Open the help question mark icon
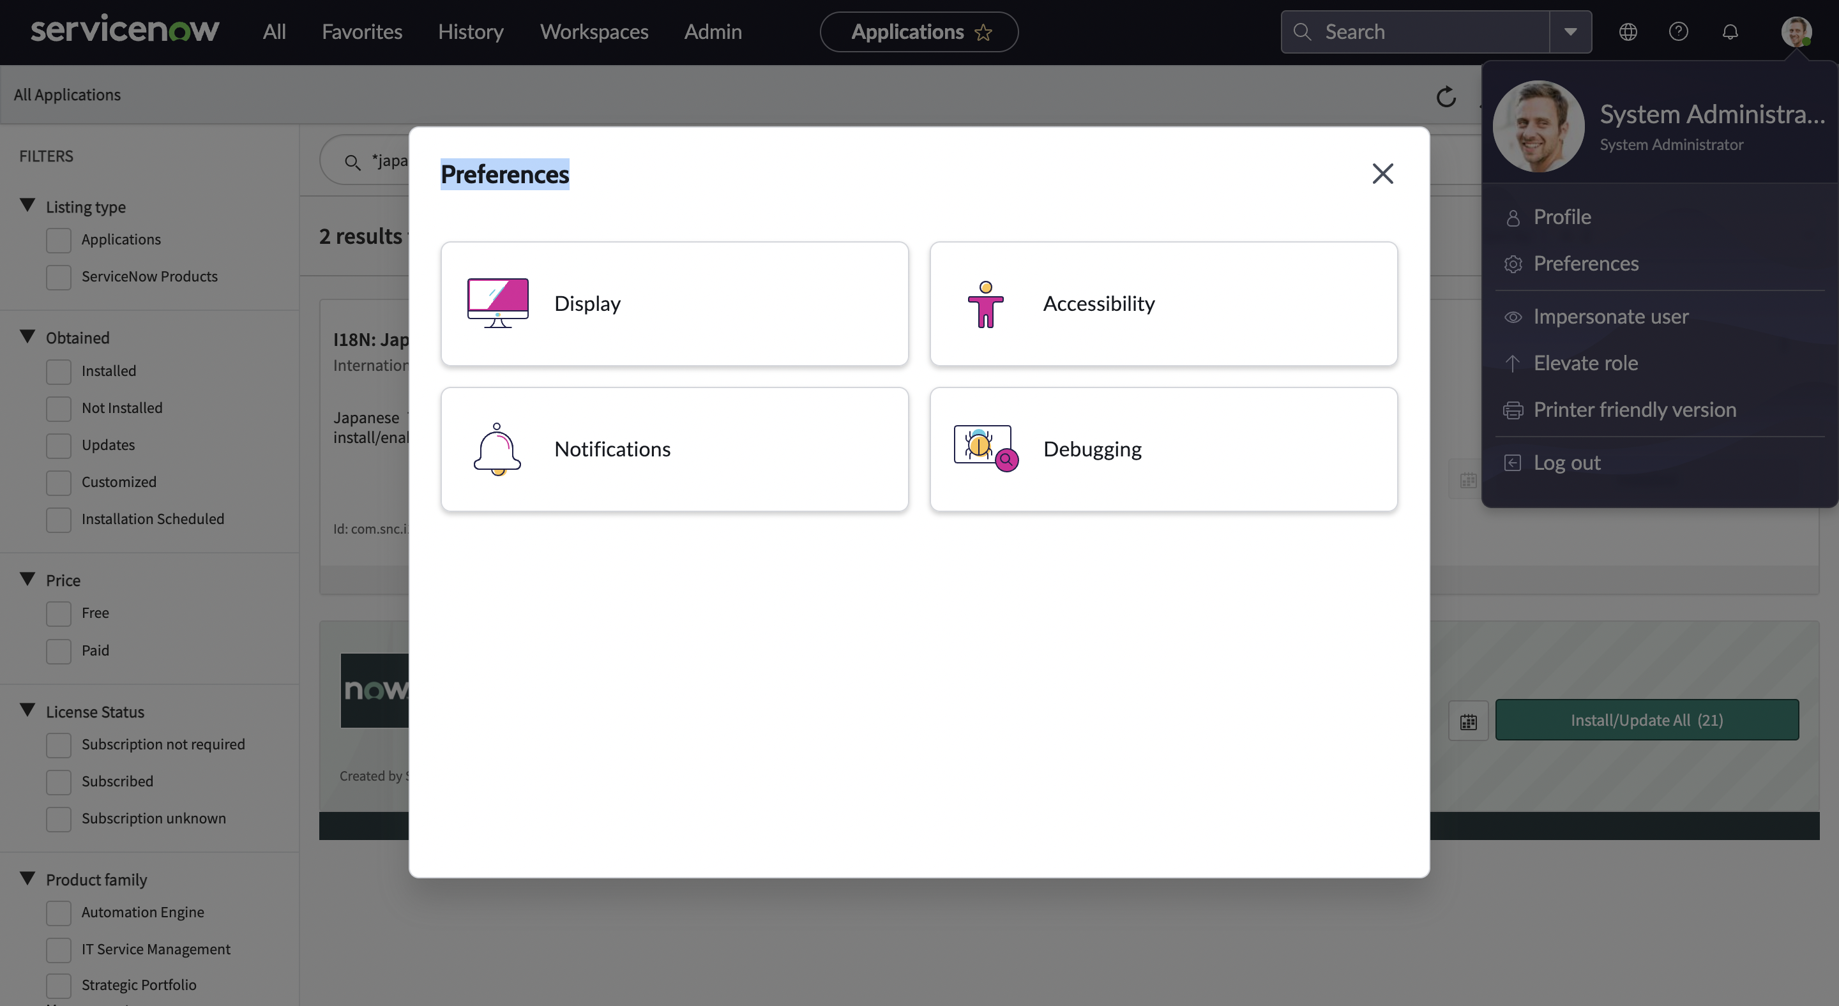 pyautogui.click(x=1678, y=32)
